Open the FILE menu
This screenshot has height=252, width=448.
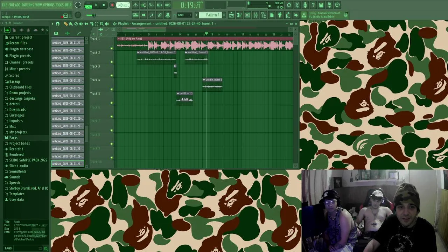pos(4,5)
